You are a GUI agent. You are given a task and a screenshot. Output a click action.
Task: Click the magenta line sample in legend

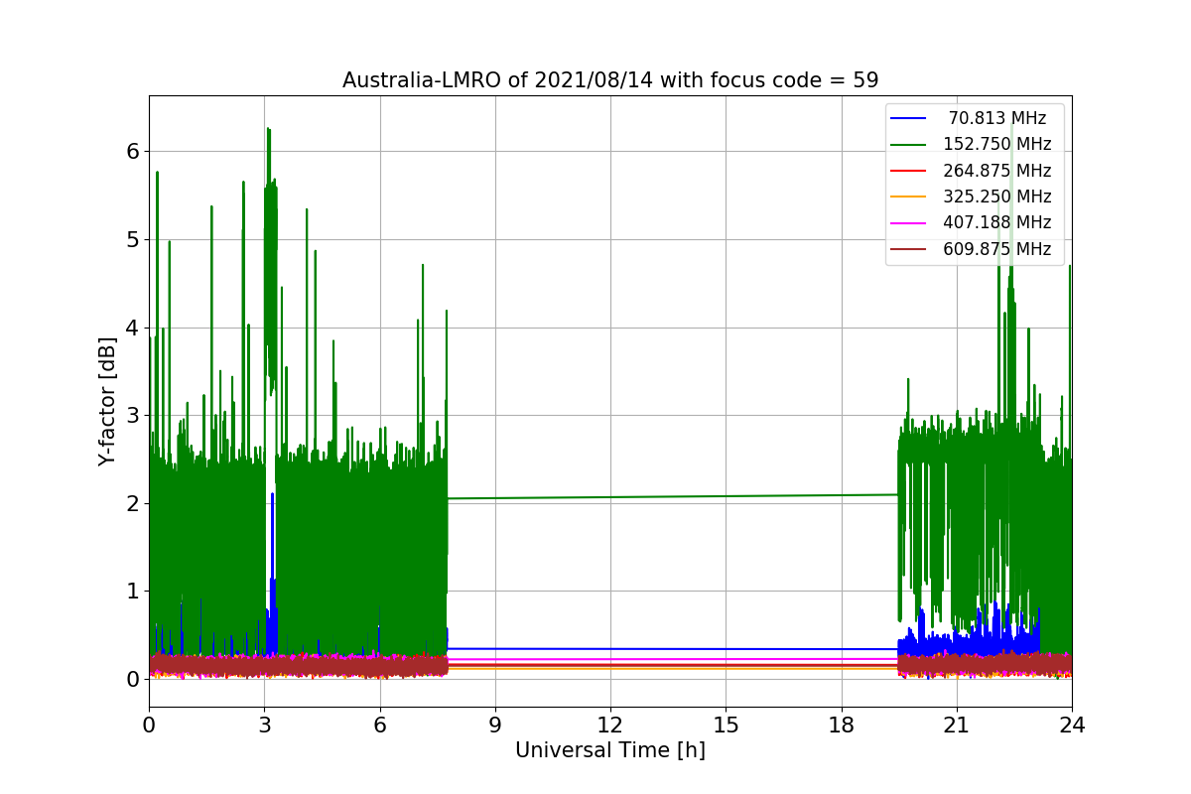[x=909, y=223]
